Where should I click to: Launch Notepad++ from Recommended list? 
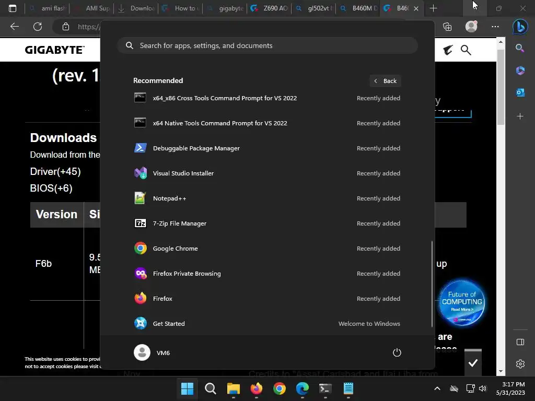pos(267,198)
